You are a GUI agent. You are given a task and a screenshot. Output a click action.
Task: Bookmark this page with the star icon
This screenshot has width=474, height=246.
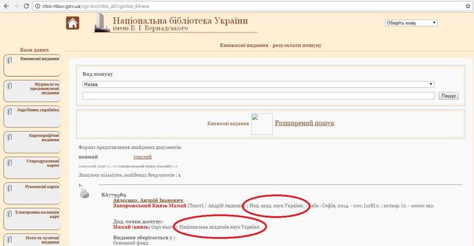coord(467,6)
